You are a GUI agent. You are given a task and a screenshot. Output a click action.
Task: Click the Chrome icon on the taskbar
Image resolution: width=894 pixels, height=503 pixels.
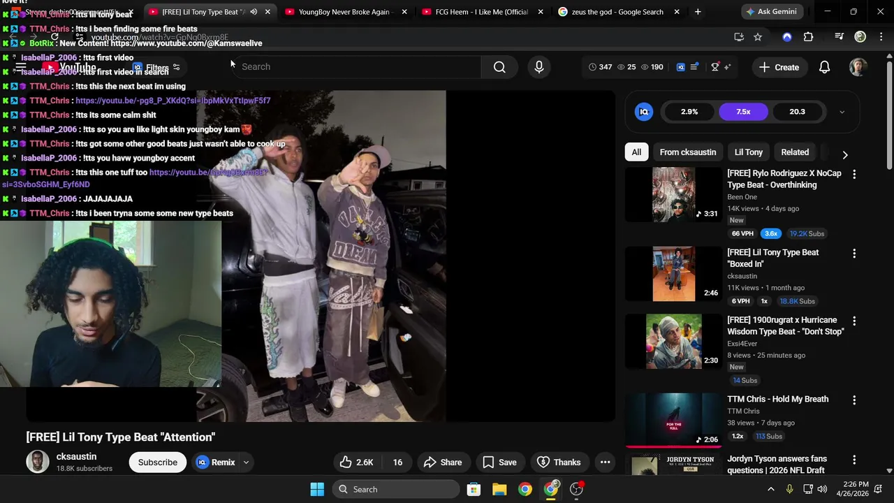(x=525, y=489)
